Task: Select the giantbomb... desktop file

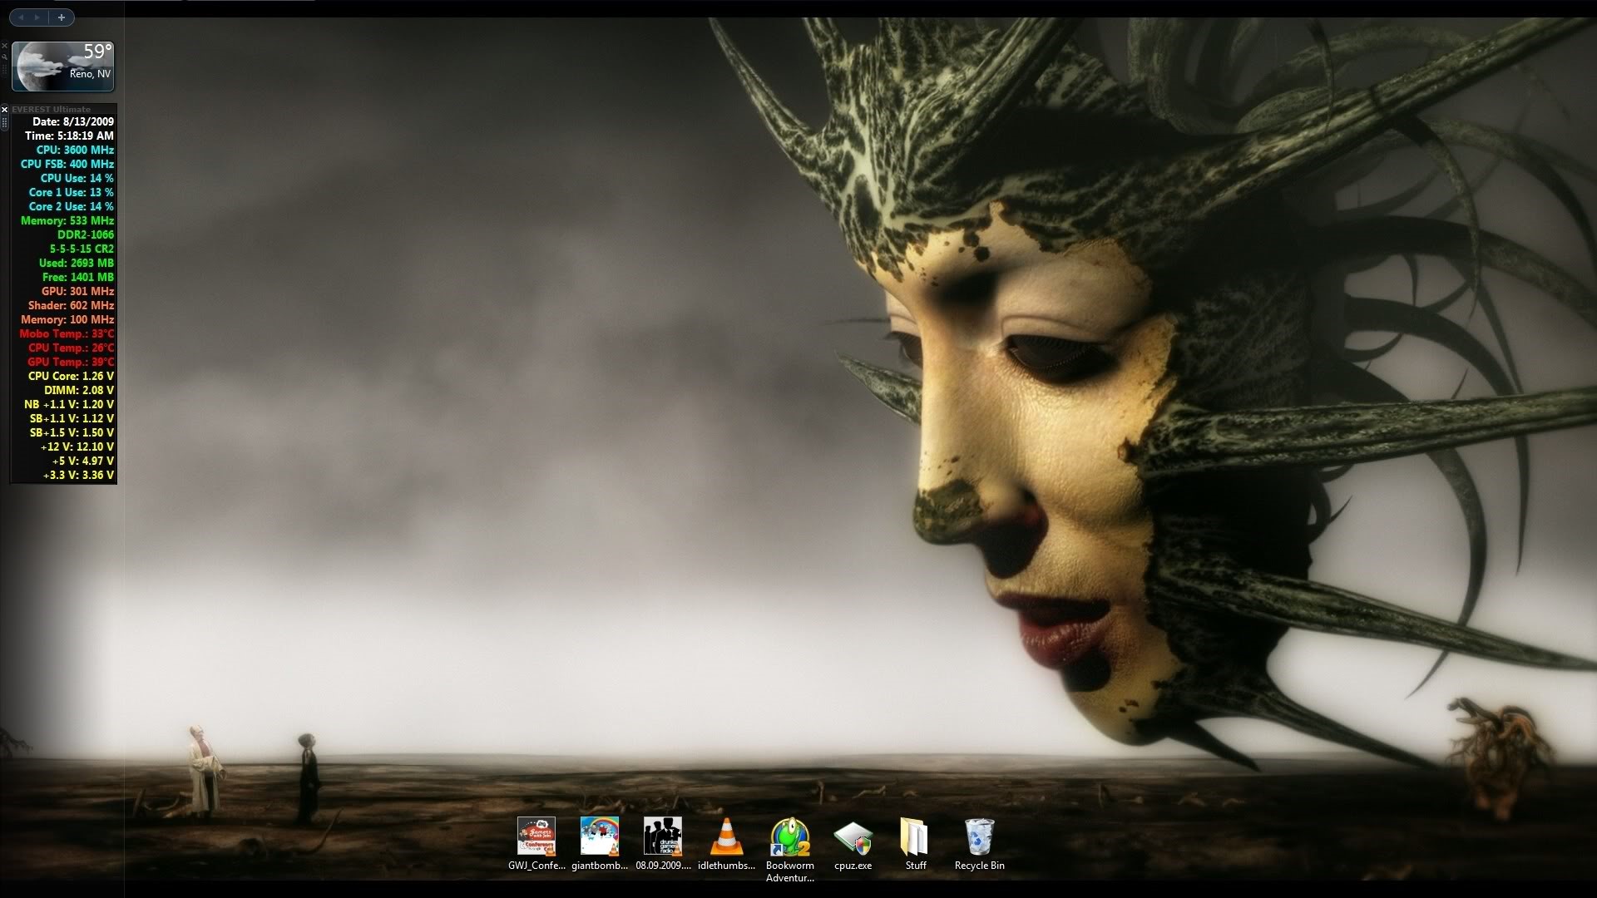Action: point(600,843)
